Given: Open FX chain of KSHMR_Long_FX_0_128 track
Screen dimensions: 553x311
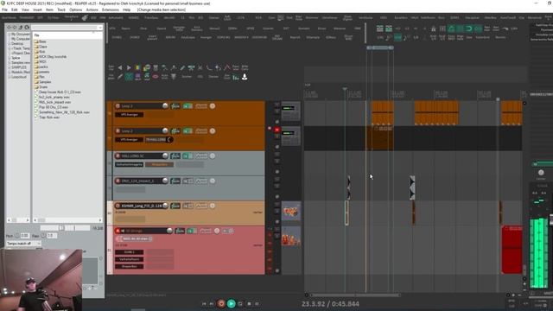Looking at the screenshot, I should click(175, 206).
